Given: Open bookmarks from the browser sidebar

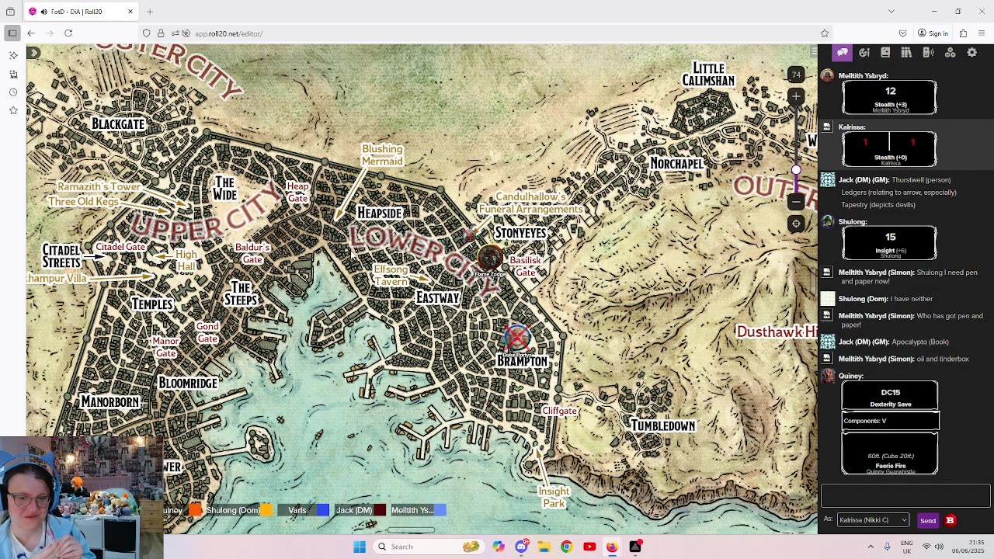Looking at the screenshot, I should pyautogui.click(x=13, y=111).
